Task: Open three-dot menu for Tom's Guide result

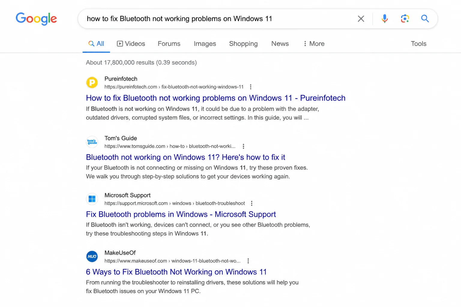Action: point(243,146)
